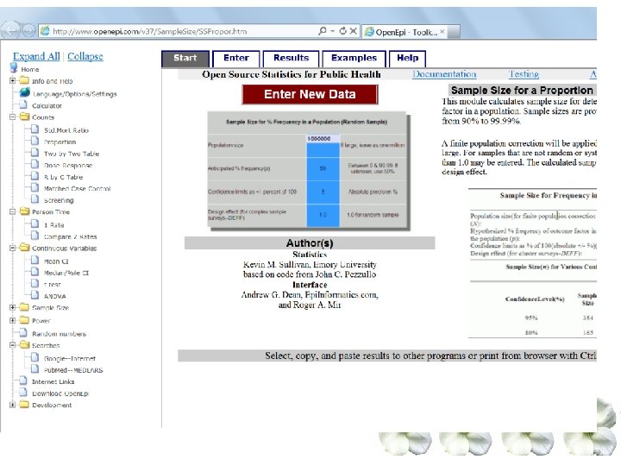
Task: Click the Dose-Response page icon
Action: [34, 165]
